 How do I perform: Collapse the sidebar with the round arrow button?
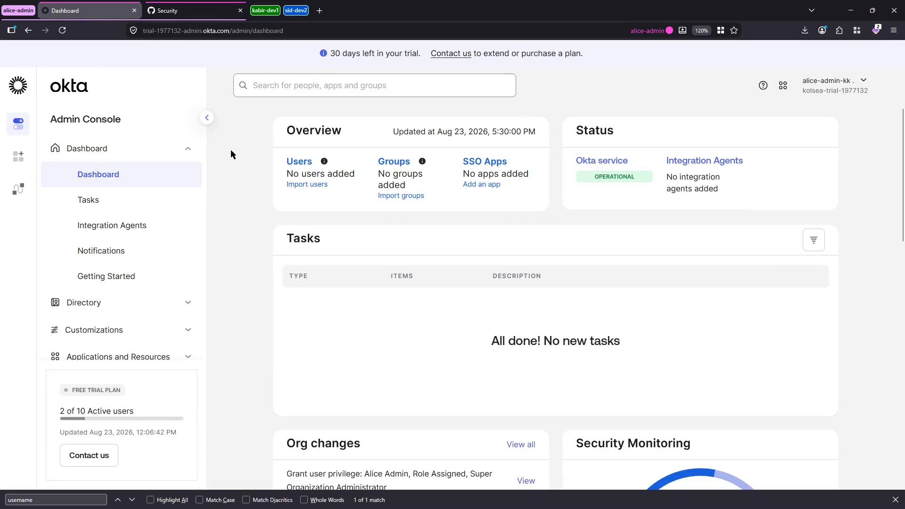(206, 118)
